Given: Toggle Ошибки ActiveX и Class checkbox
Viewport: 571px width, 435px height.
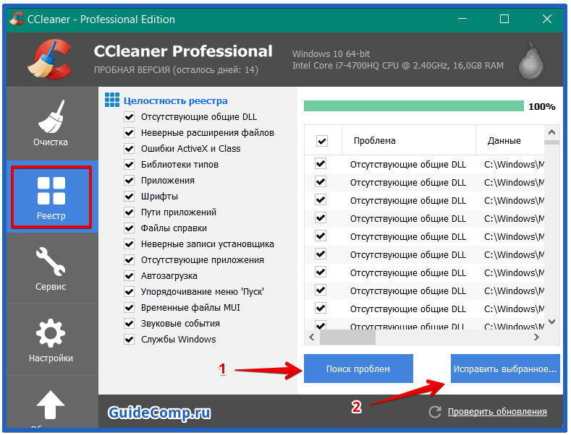Looking at the screenshot, I should tap(129, 148).
